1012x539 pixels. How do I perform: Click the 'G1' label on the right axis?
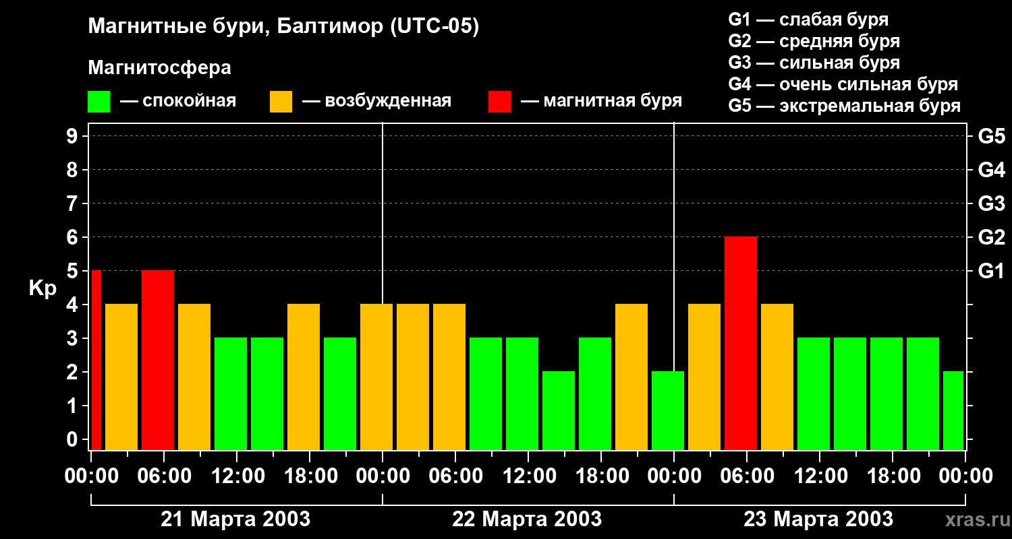(991, 271)
